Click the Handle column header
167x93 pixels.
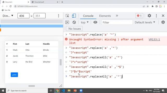pyautogui.click(x=46, y=44)
